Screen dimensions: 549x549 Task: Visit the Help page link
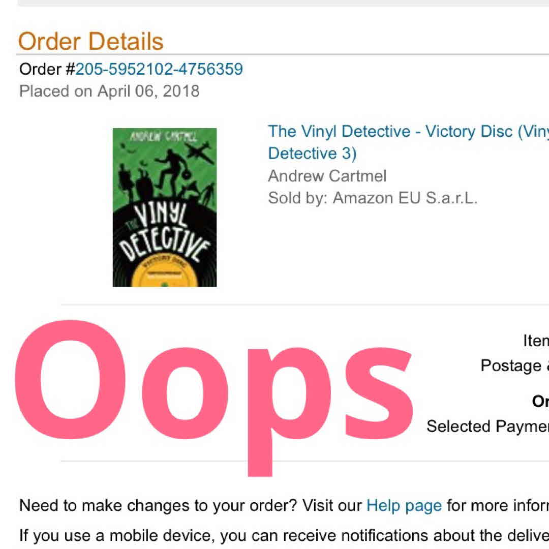coord(404,505)
